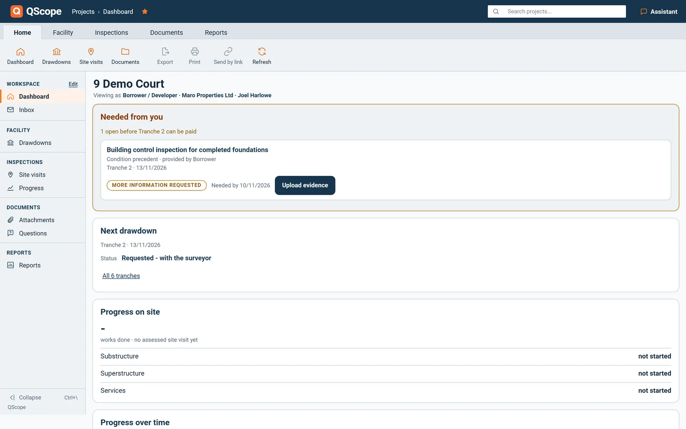
Task: Open Attachments in the sidebar
Action: (42, 220)
